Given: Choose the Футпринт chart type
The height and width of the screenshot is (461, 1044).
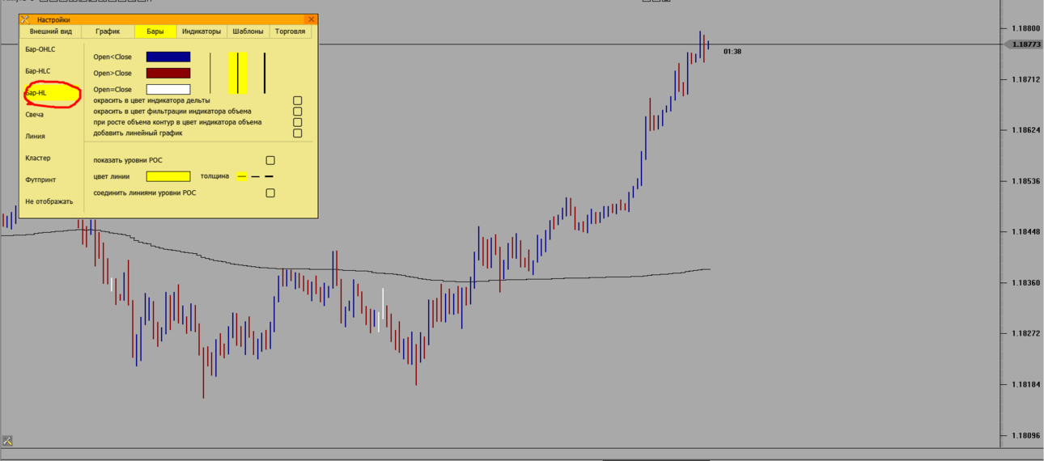Looking at the screenshot, I should pyautogui.click(x=40, y=180).
